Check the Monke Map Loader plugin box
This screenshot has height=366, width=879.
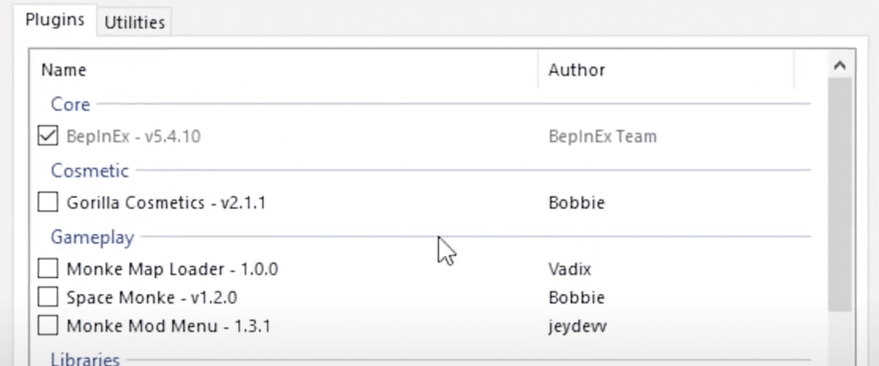tap(47, 269)
